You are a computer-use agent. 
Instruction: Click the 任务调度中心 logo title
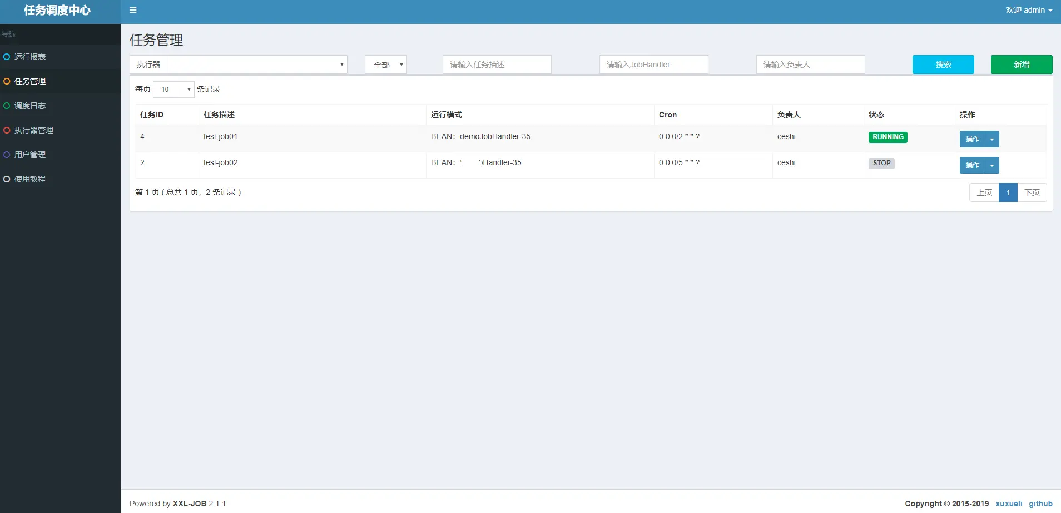pyautogui.click(x=57, y=11)
